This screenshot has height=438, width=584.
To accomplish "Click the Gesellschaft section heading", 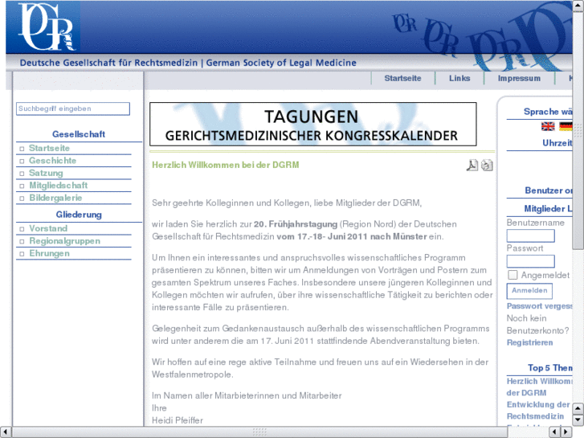I will click(79, 134).
